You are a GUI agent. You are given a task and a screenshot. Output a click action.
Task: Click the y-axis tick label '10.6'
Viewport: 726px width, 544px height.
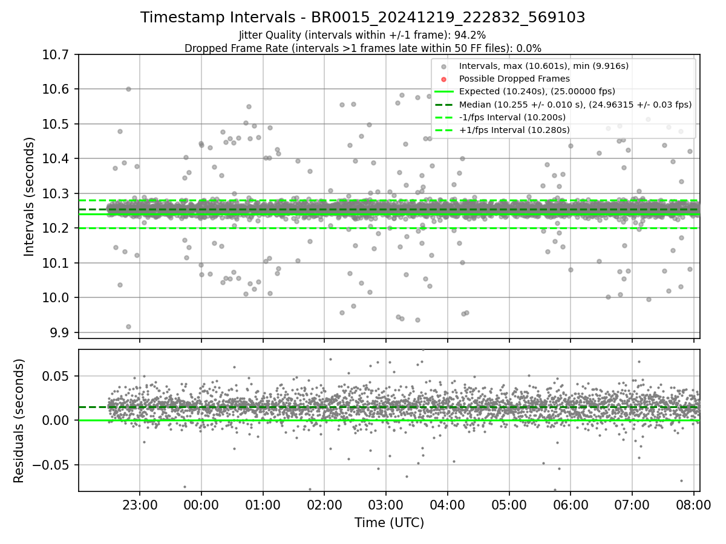57,89
